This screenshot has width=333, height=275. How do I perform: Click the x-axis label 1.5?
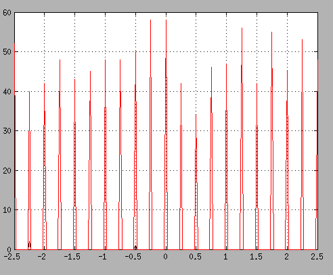click(256, 257)
